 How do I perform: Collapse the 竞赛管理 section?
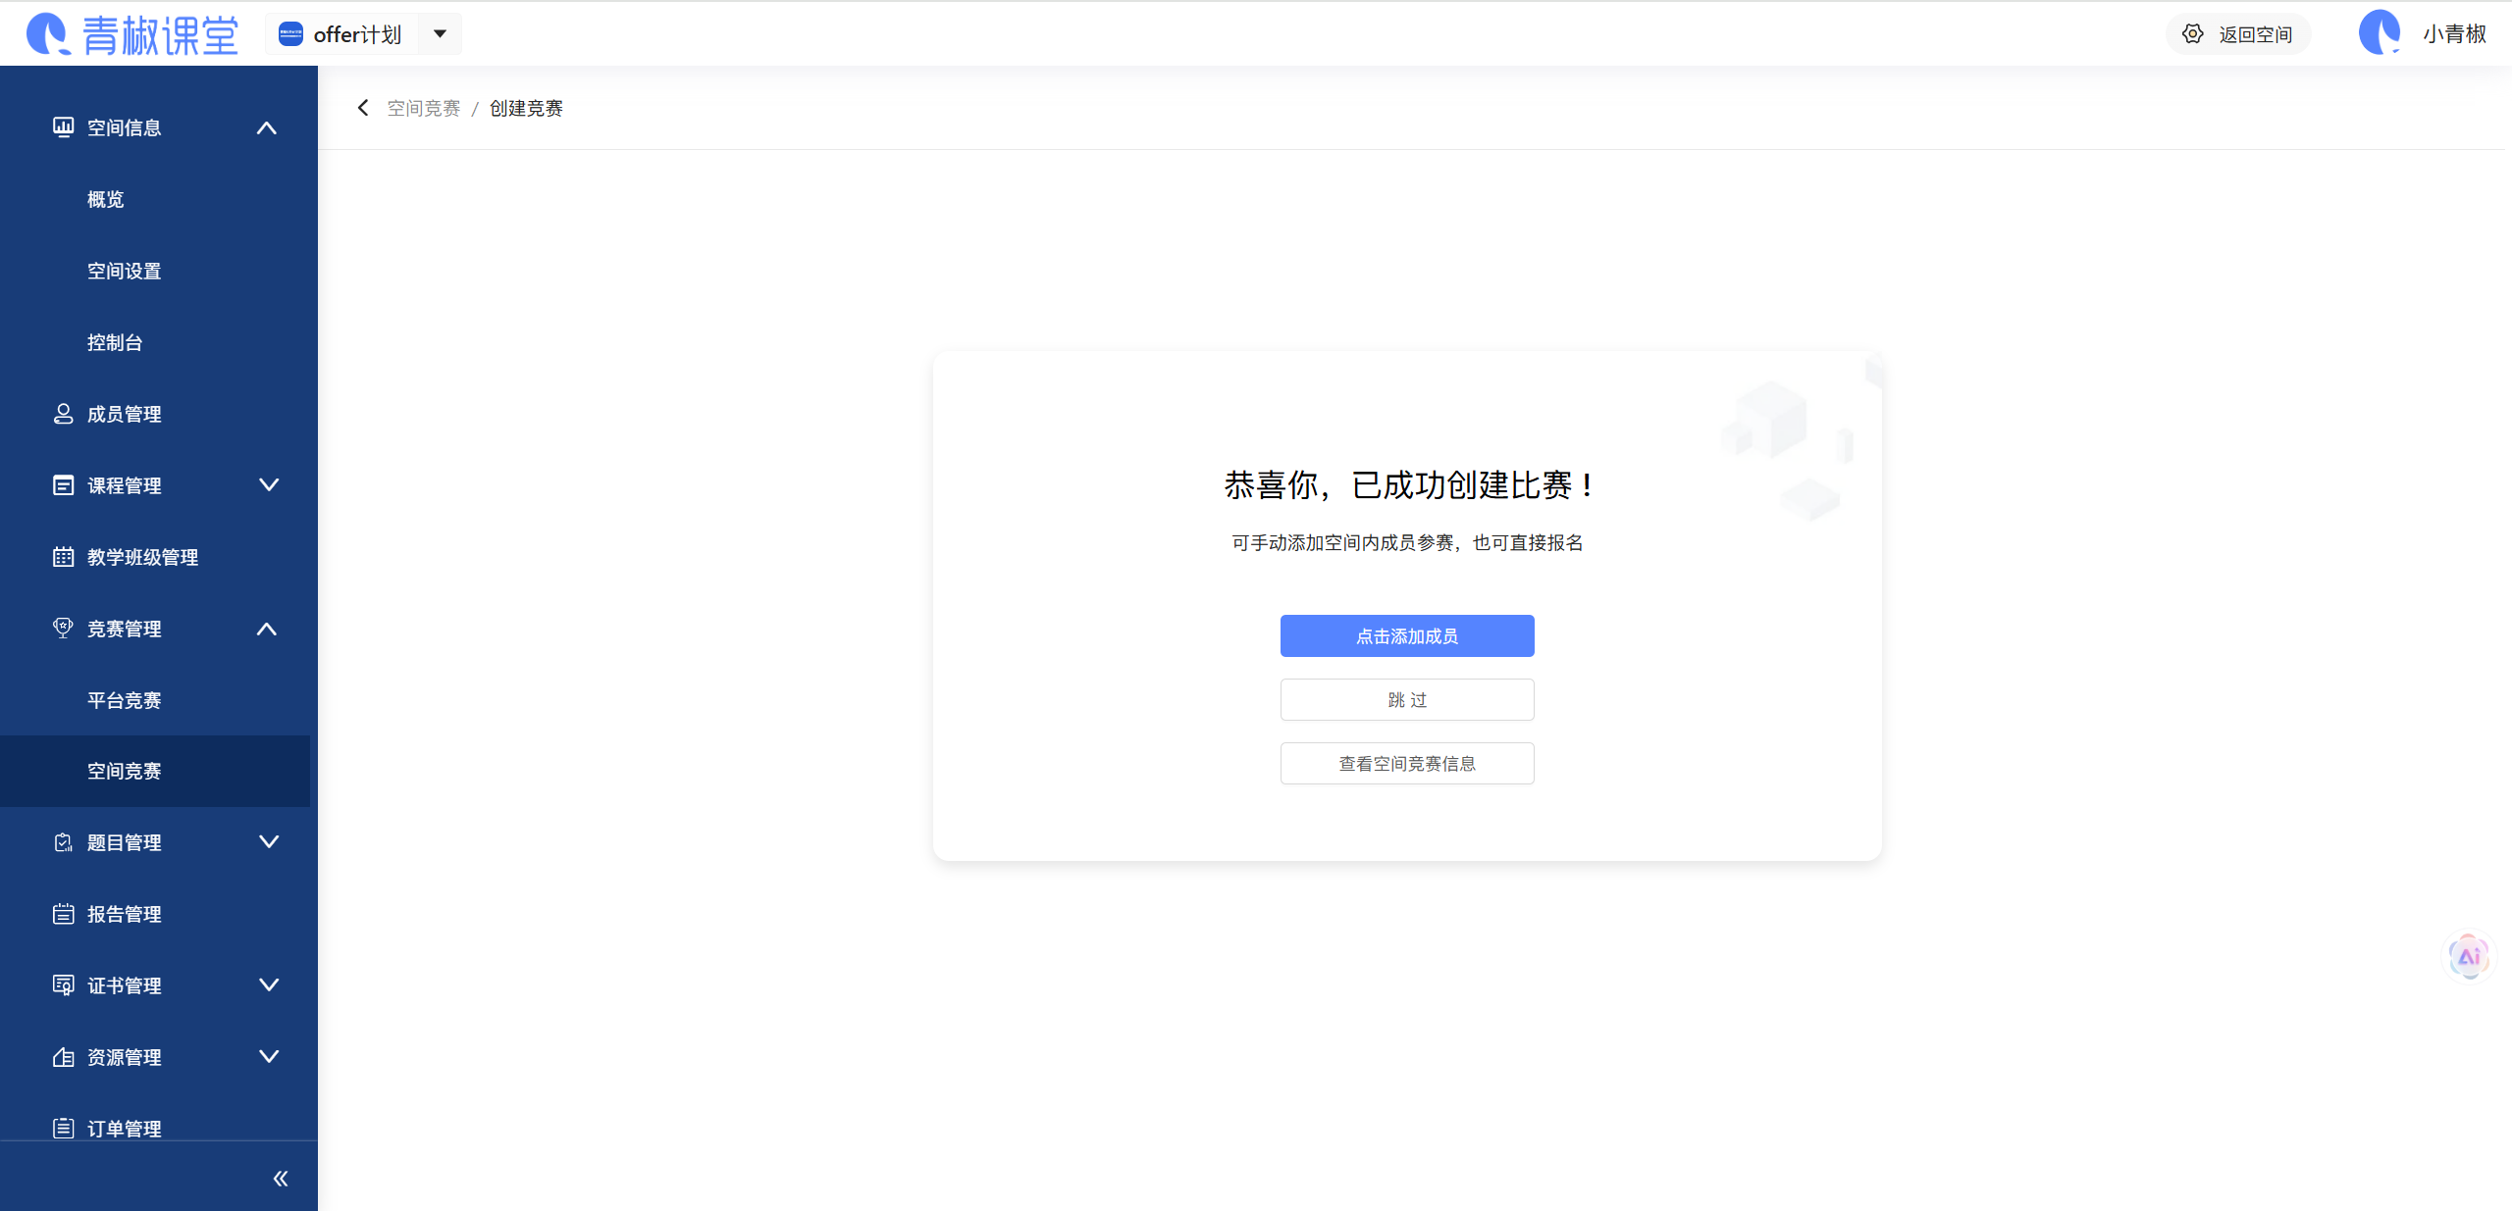(x=267, y=629)
